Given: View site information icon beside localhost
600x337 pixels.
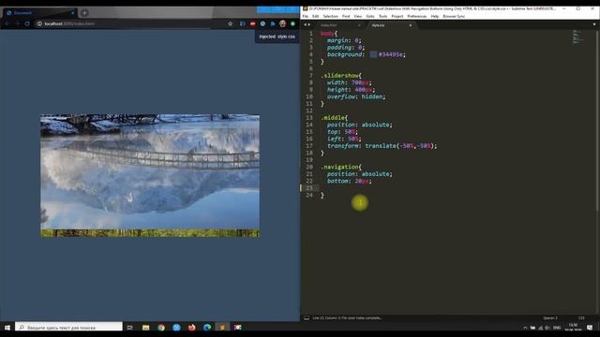Looking at the screenshot, I should 39,23.
